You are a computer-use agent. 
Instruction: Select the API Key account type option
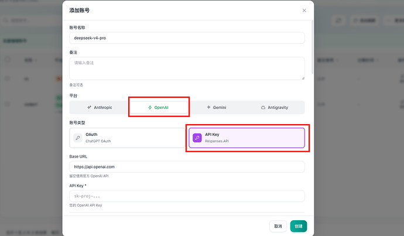(246, 138)
